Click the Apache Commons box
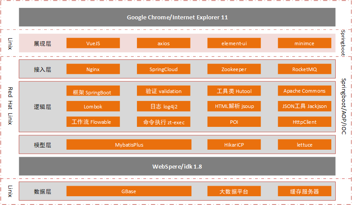Image resolution: width=352 pixels, height=205 pixels. coord(305,91)
